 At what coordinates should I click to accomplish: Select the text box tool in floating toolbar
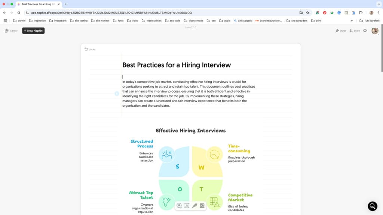(x=187, y=206)
